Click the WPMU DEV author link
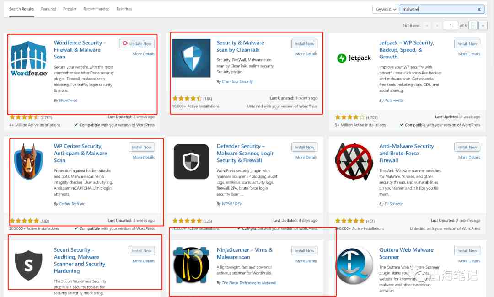The image size is (494, 297). 232,204
